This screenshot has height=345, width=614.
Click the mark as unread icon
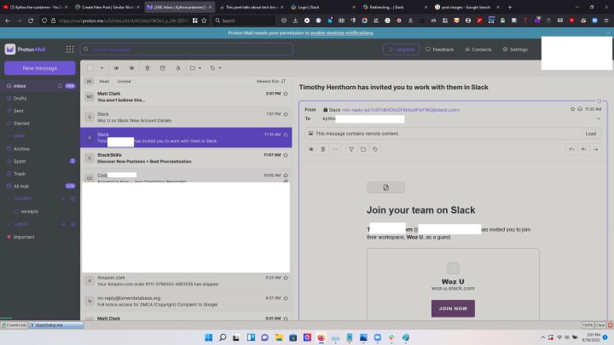pos(131,68)
